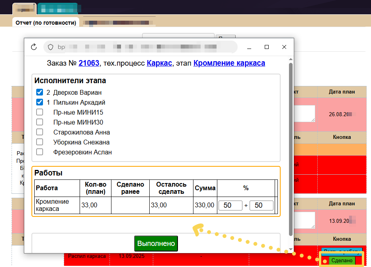Switch to Отчет (по готовности) tab

pos(46,23)
